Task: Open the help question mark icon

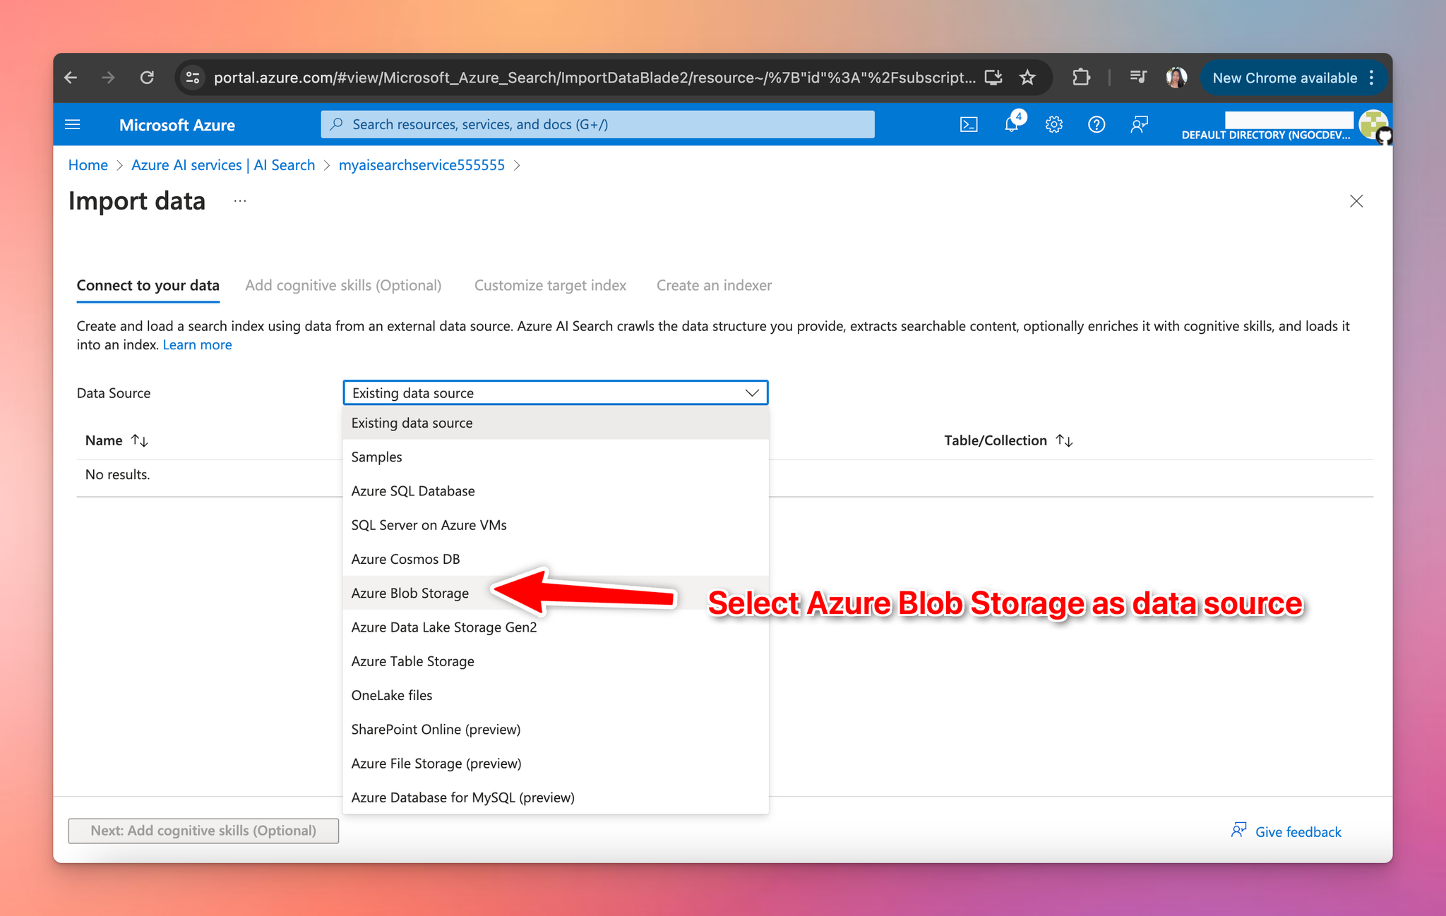Action: point(1096,125)
